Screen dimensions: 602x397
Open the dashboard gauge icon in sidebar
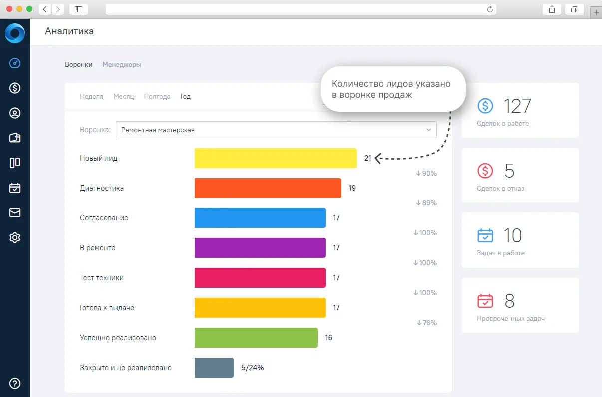click(x=15, y=63)
